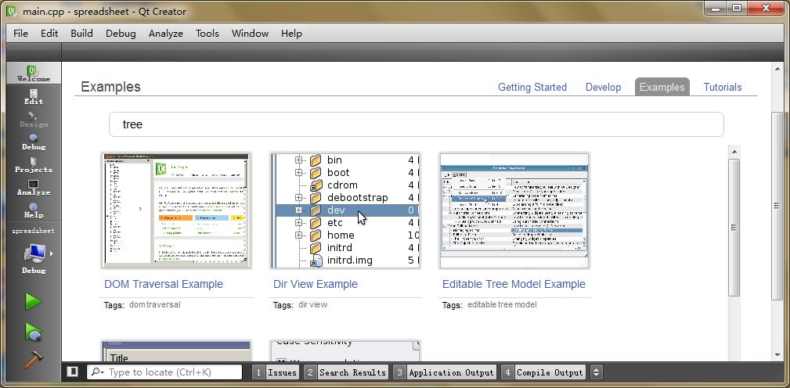Open the example thumbnail showing Title

(x=176, y=350)
